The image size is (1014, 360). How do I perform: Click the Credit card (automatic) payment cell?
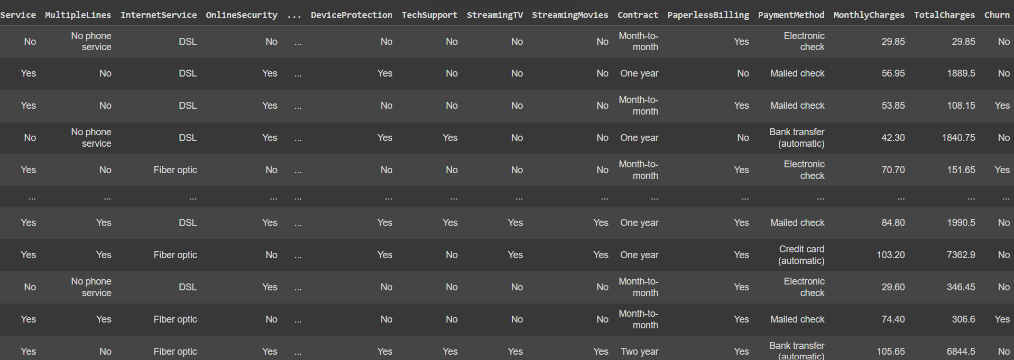(801, 255)
